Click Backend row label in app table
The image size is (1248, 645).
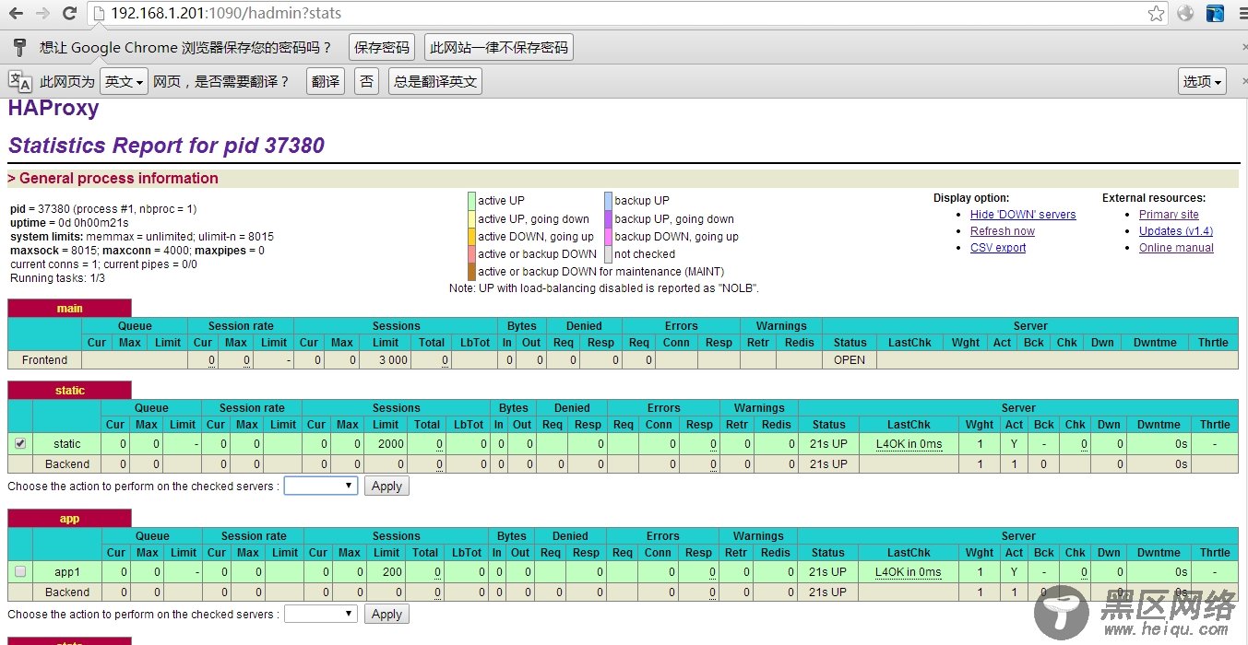tap(67, 592)
